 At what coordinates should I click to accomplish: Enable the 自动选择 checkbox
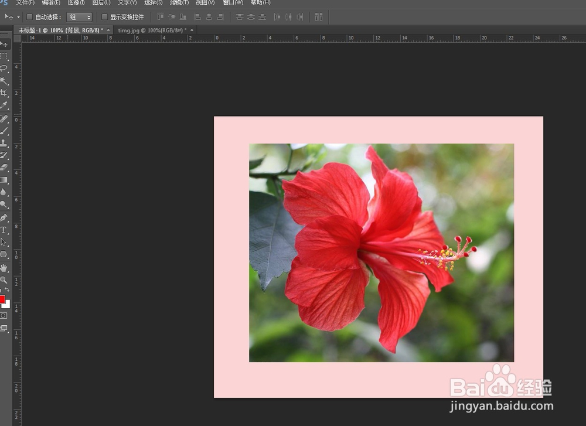click(x=29, y=17)
